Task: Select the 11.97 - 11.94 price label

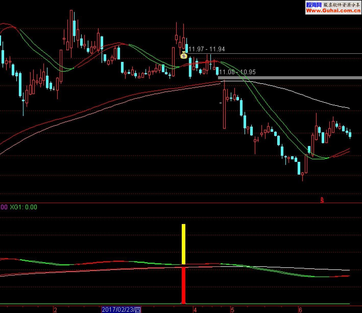Action: [x=207, y=49]
